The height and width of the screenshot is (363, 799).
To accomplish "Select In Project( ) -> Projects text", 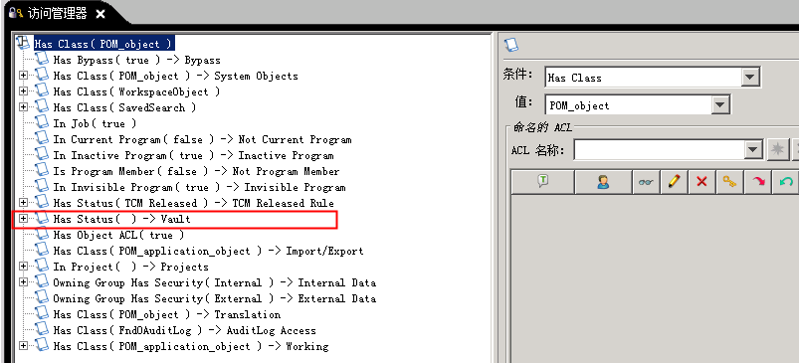I will click(x=130, y=267).
